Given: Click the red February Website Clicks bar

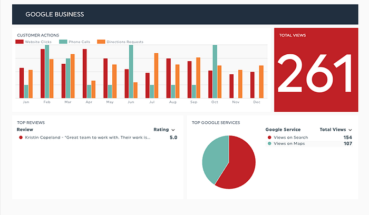Looking at the screenshot, I should click(43, 74).
